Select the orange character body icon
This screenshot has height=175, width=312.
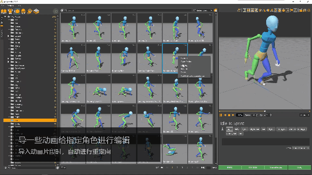point(10,11)
